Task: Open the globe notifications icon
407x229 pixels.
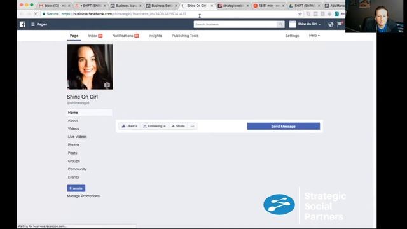Action: (331, 24)
